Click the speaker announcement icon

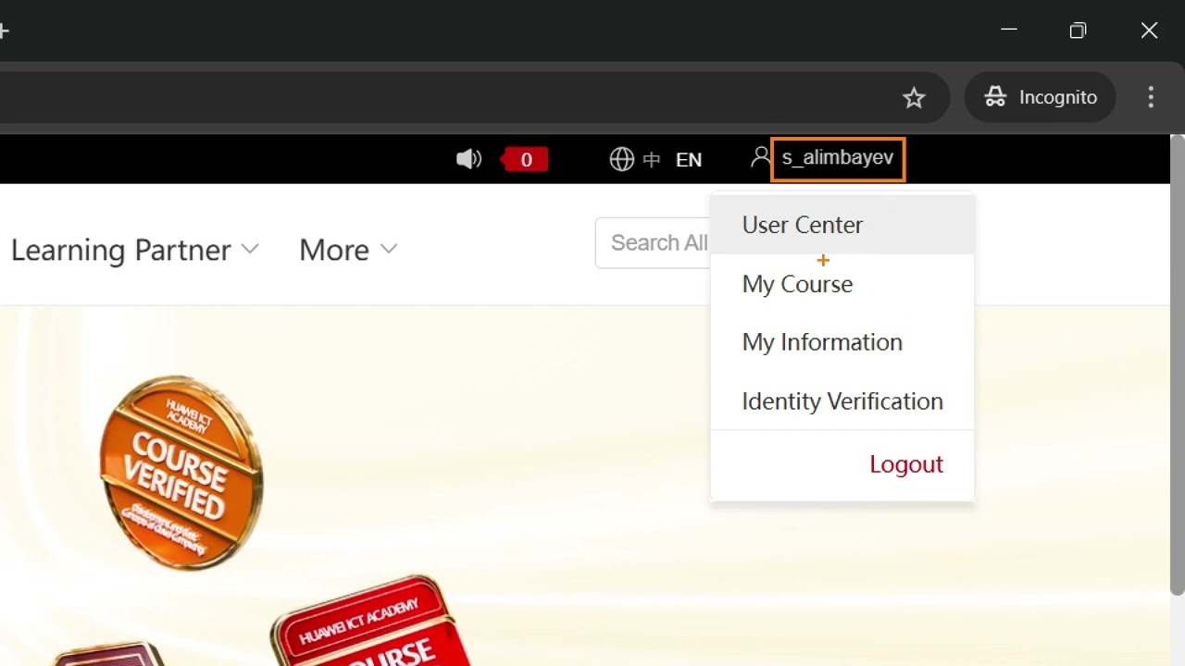[x=468, y=159]
